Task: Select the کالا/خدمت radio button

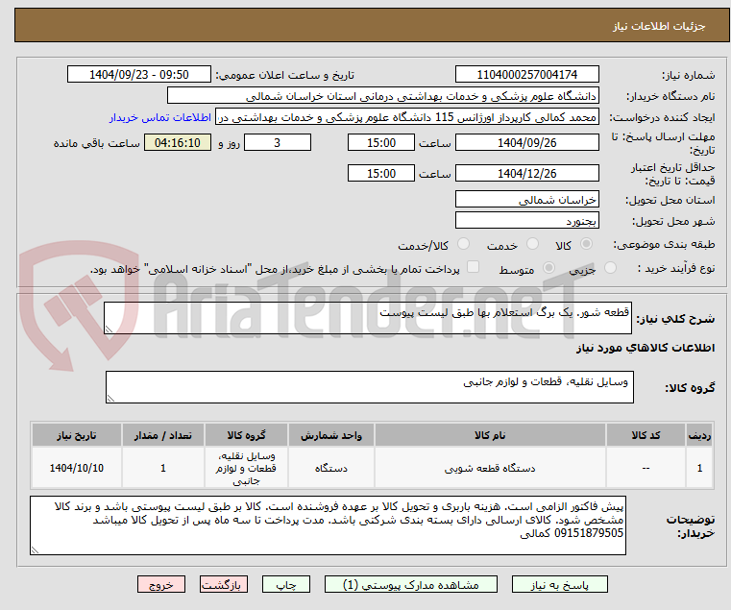Action: 463,244
